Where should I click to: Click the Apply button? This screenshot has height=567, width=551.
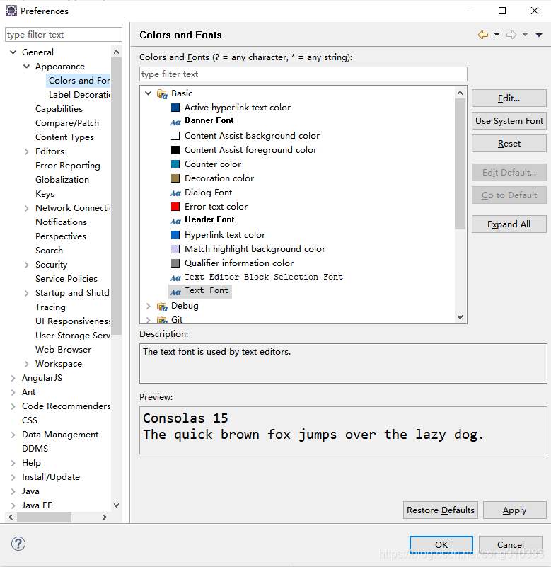coord(514,510)
